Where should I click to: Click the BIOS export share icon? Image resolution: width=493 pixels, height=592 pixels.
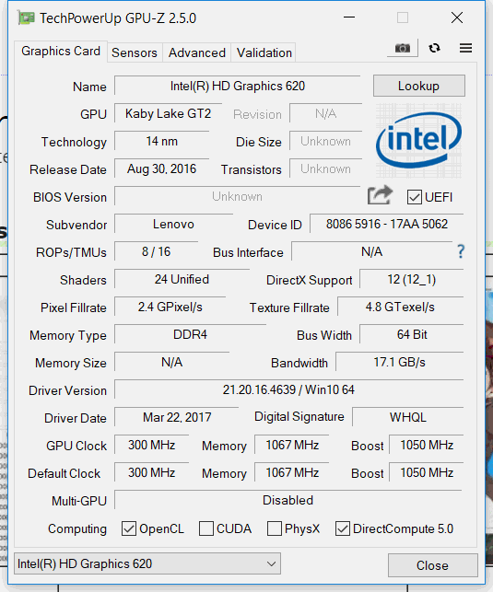point(380,195)
